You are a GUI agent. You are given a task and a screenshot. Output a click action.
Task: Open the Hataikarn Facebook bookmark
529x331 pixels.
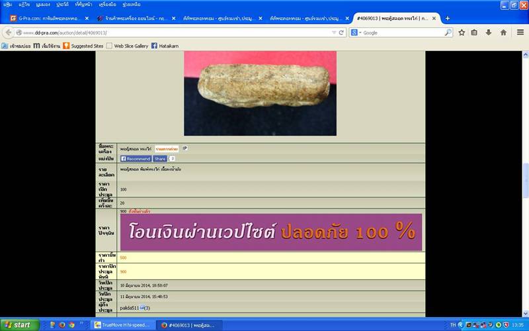pyautogui.click(x=165, y=46)
